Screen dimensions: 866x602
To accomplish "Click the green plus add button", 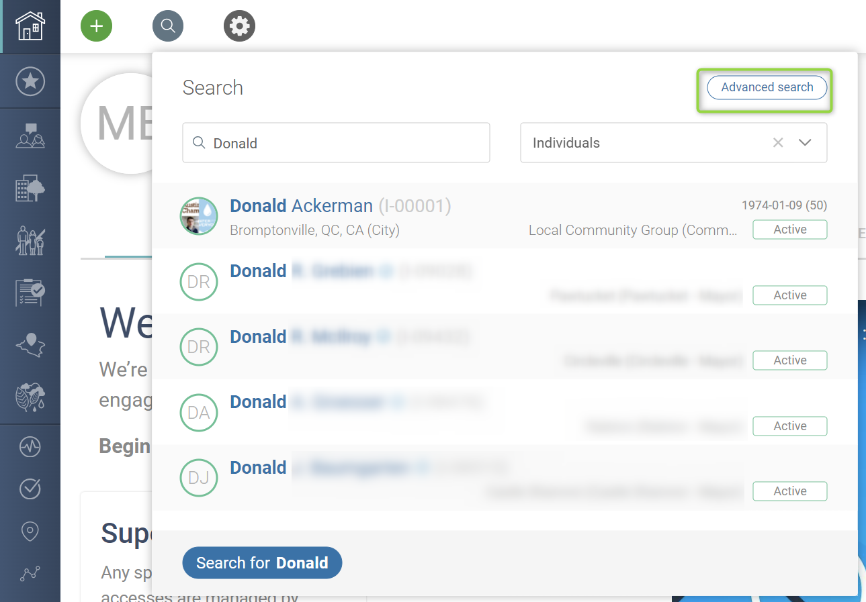I will click(97, 26).
